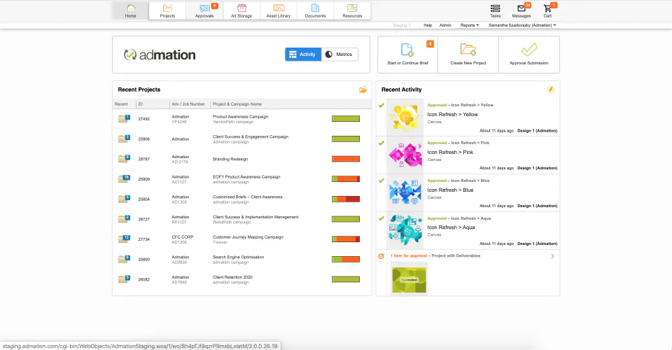
Task: Open folder icon for project 25909
Action: pos(124,178)
